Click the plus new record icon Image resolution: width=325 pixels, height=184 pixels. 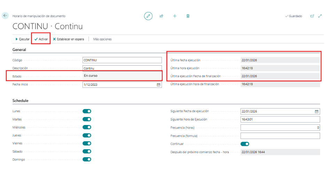click(175, 16)
